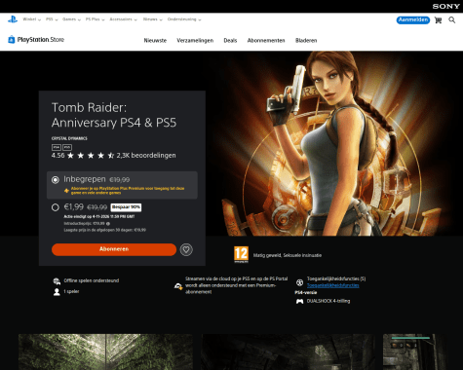Open the shopping cart
Viewport: 463px width, 370px height.
(x=438, y=20)
